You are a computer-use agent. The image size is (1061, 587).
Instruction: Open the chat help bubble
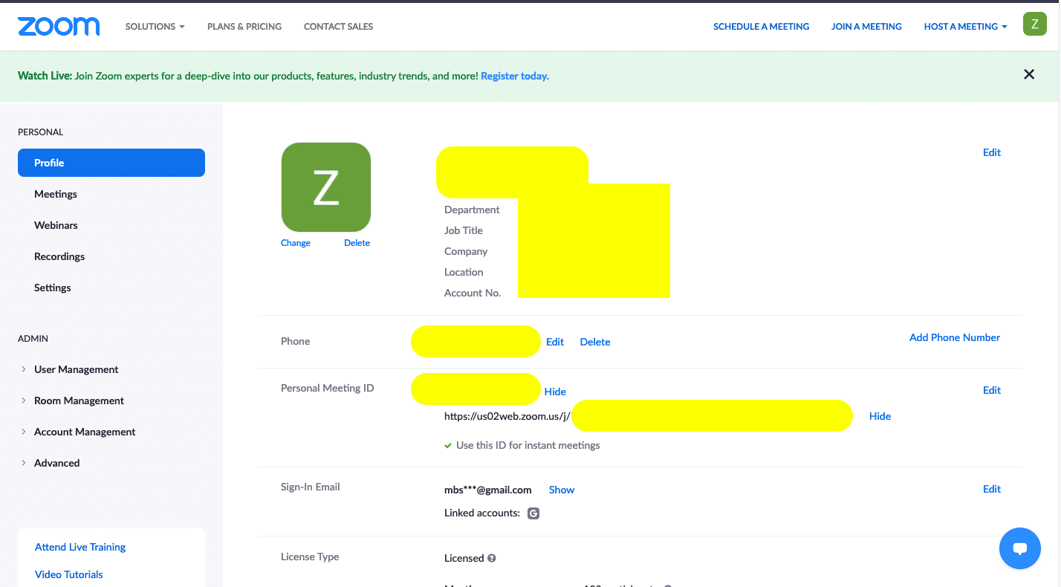click(x=1020, y=548)
